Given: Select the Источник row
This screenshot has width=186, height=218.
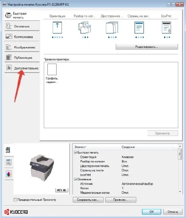Looking at the screenshot, I should [125, 184].
